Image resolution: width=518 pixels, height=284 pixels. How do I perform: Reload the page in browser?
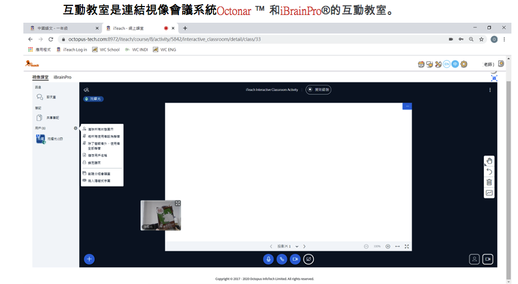click(x=50, y=39)
